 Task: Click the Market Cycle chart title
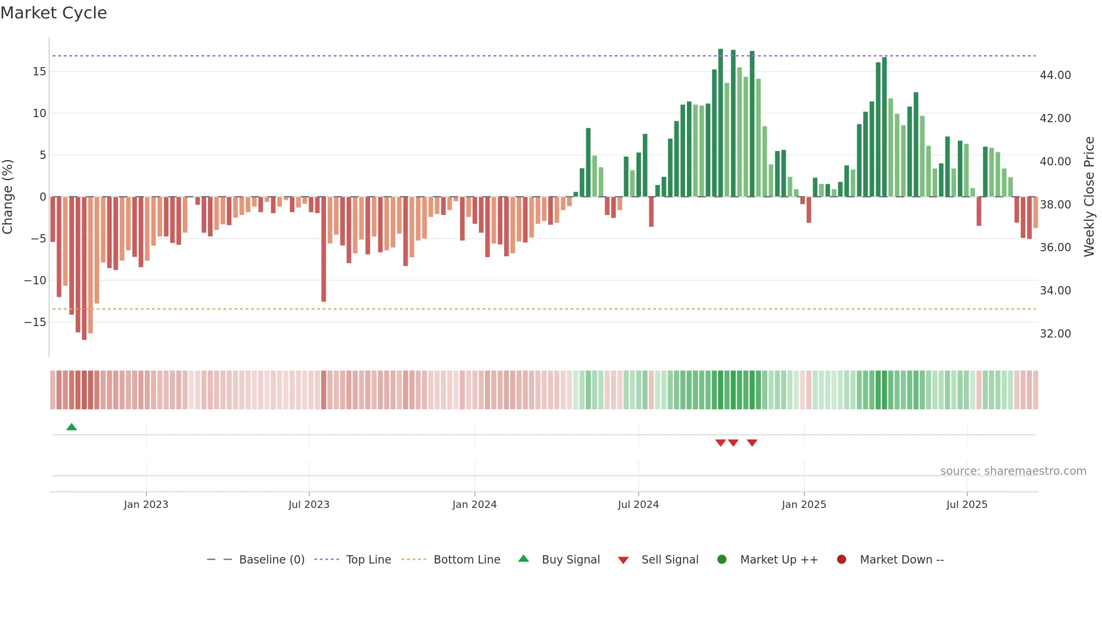click(x=54, y=13)
